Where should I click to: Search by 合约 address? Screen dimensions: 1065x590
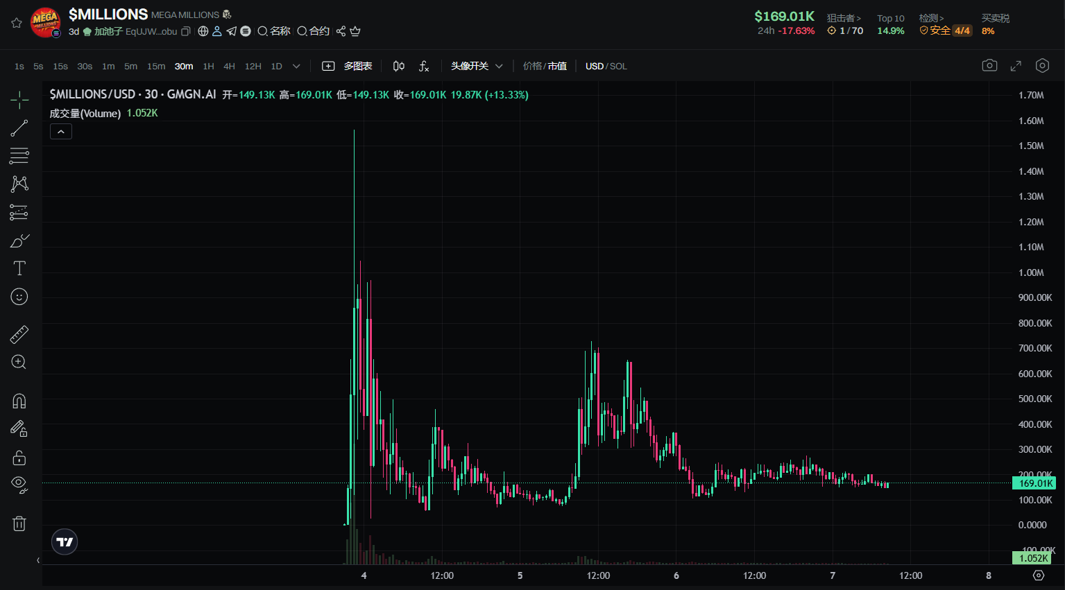point(314,31)
